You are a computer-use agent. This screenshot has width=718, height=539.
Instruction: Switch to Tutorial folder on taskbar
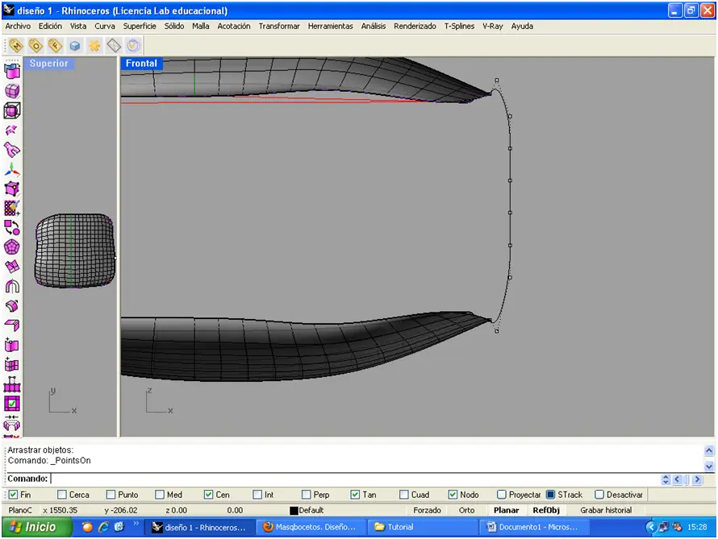tap(422, 527)
